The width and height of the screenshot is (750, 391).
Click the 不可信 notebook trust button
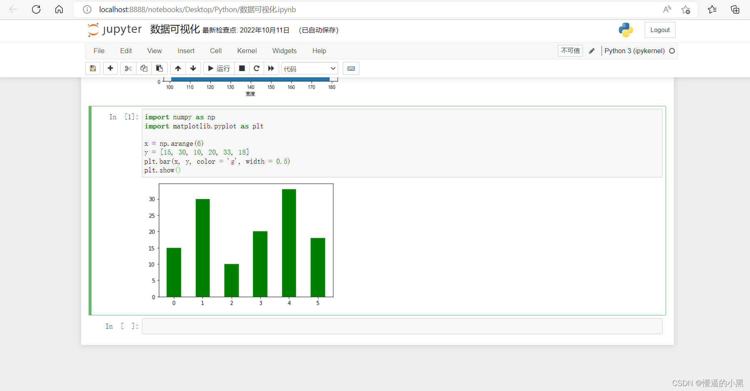[570, 50]
